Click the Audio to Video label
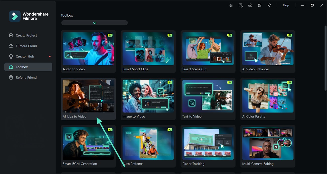Image resolution: width=327 pixels, height=174 pixels. click(x=74, y=69)
